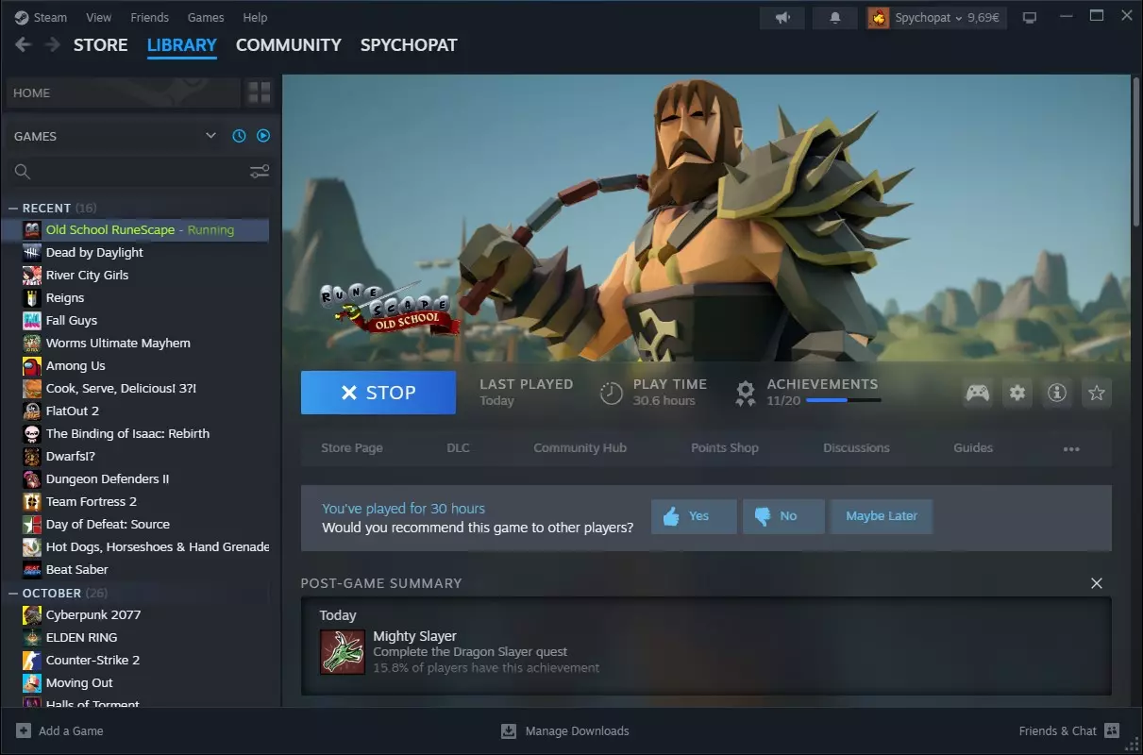Open game settings gear icon
This screenshot has width=1143, height=755.
coord(1017,393)
